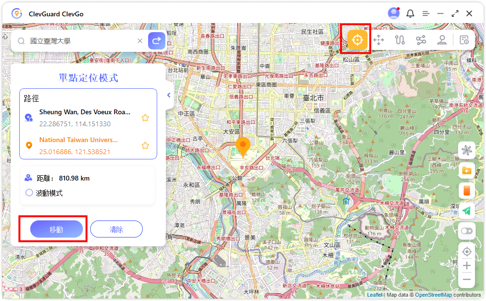Viewport: 486px width, 301px height.
Task: Click the ClevGuard ClevGo logo icon
Action: [x=17, y=13]
